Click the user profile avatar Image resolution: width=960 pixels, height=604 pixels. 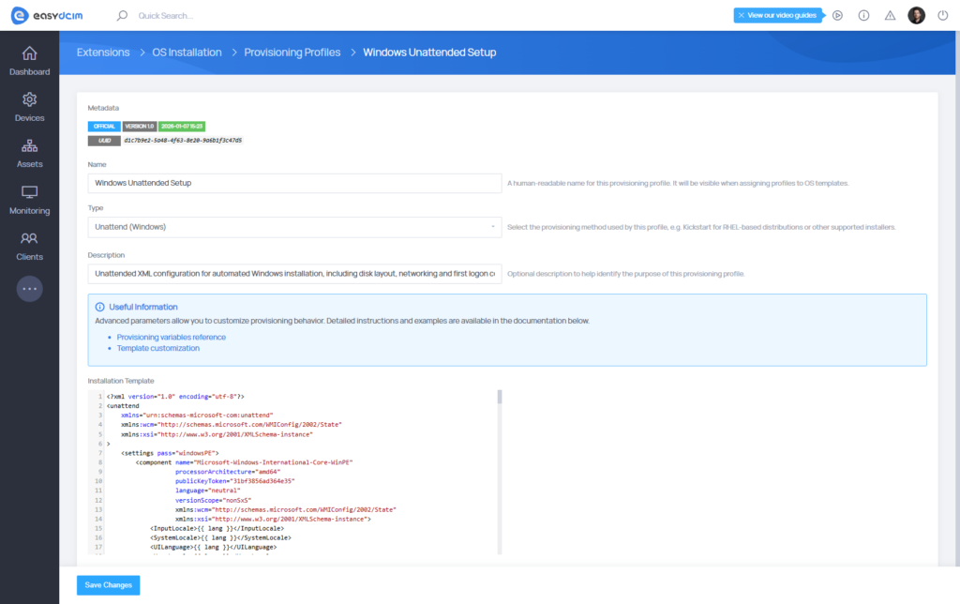916,15
